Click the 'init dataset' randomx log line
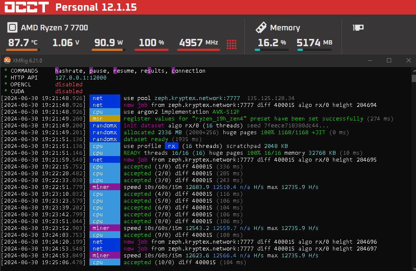This screenshot has width=416, height=271. tap(226, 126)
